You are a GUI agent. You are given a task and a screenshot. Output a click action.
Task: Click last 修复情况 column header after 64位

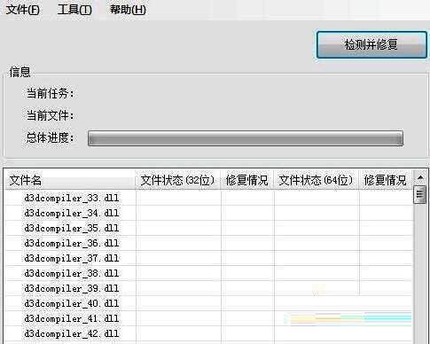click(386, 180)
